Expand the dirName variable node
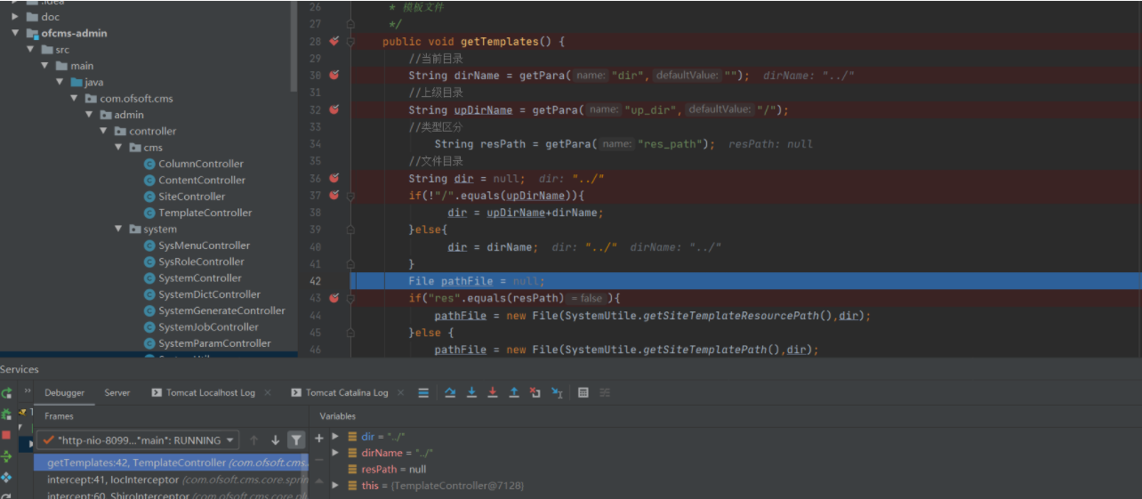Screen dimensions: 1142x499 pos(335,453)
